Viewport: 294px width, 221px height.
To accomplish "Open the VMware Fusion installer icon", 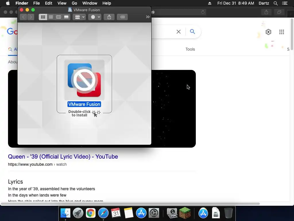I will [84, 80].
